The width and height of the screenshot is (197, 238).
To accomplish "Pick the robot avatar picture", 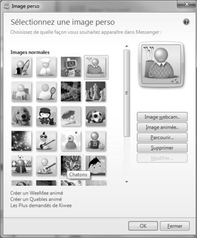I will [71, 67].
